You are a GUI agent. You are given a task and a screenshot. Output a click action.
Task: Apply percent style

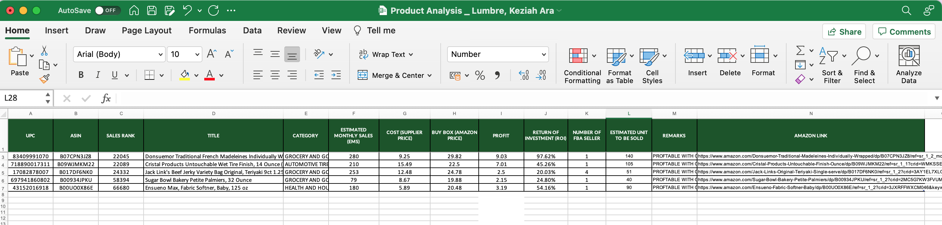tap(480, 76)
